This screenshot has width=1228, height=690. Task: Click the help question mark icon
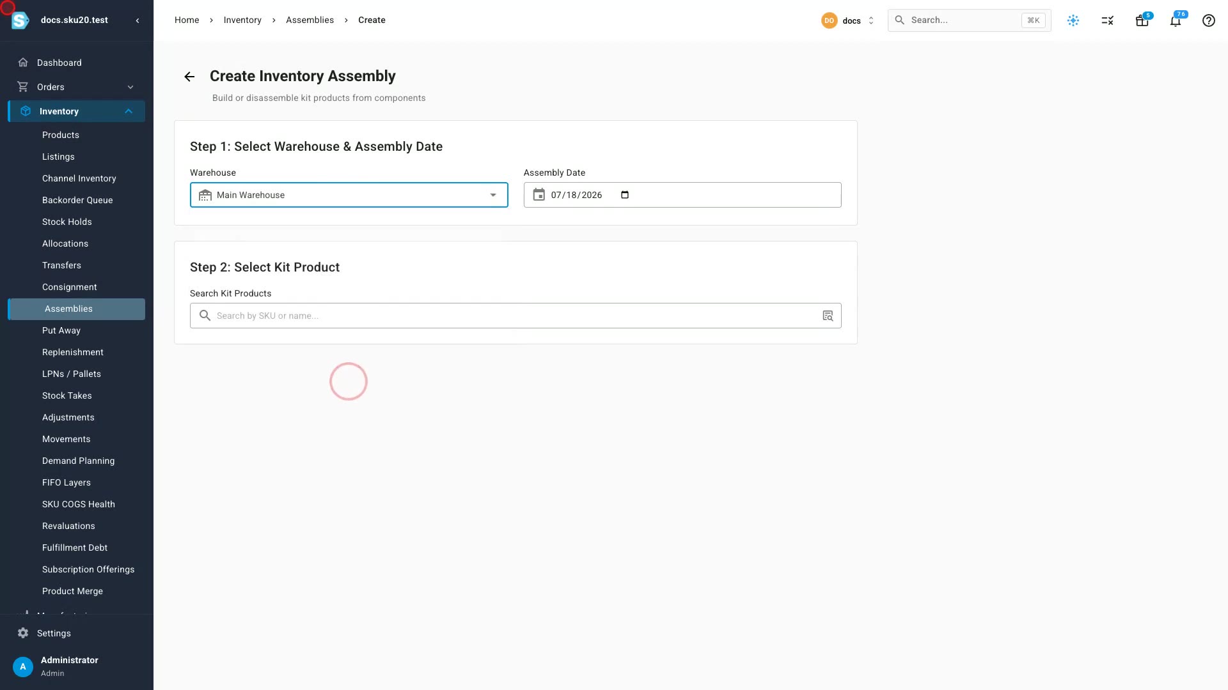click(x=1208, y=20)
